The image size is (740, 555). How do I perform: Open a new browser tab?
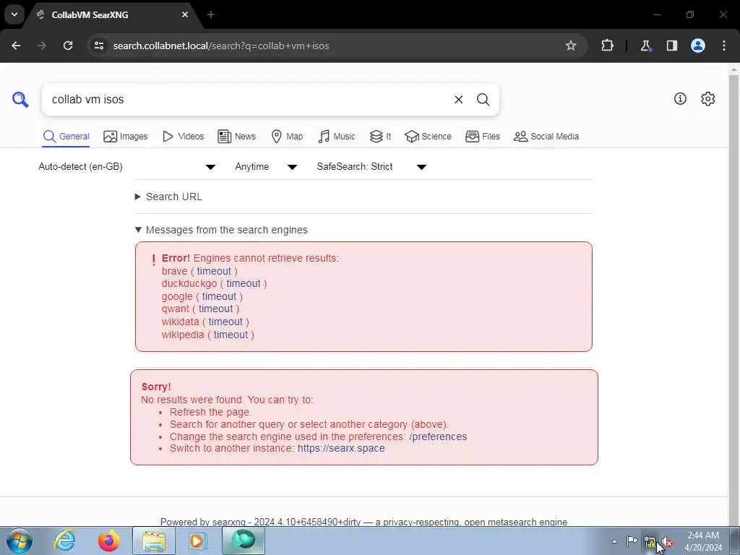pos(211,14)
